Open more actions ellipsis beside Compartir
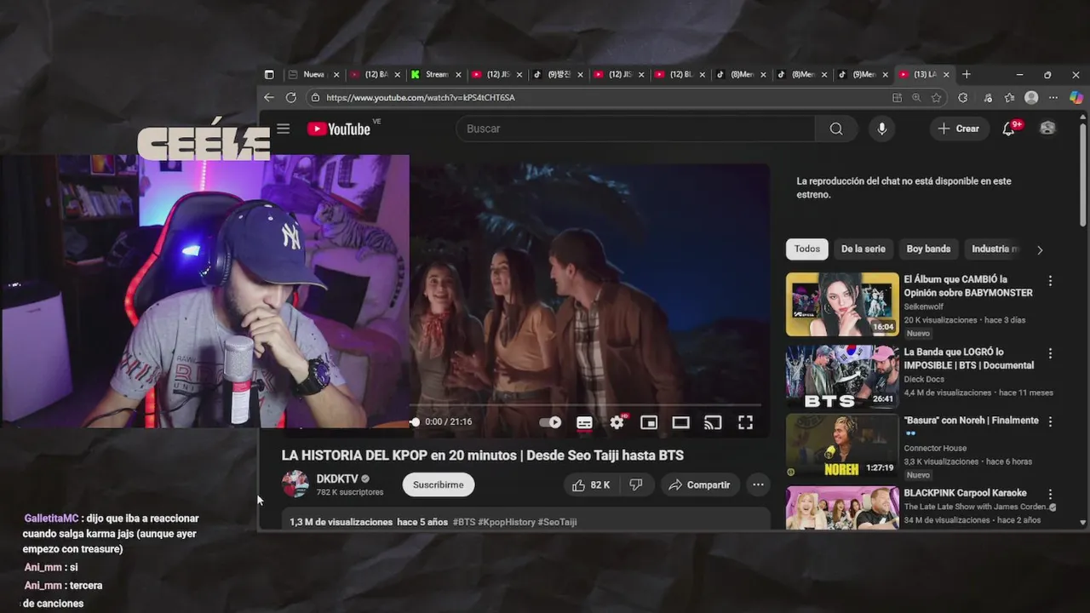 point(758,484)
